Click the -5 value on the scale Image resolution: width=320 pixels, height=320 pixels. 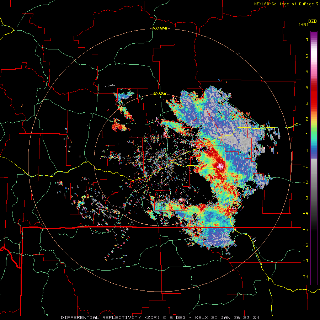pyautogui.click(x=305, y=229)
